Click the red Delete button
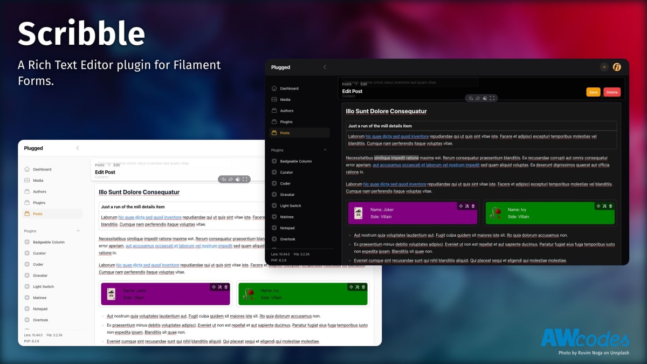This screenshot has height=364, width=647. coord(612,92)
